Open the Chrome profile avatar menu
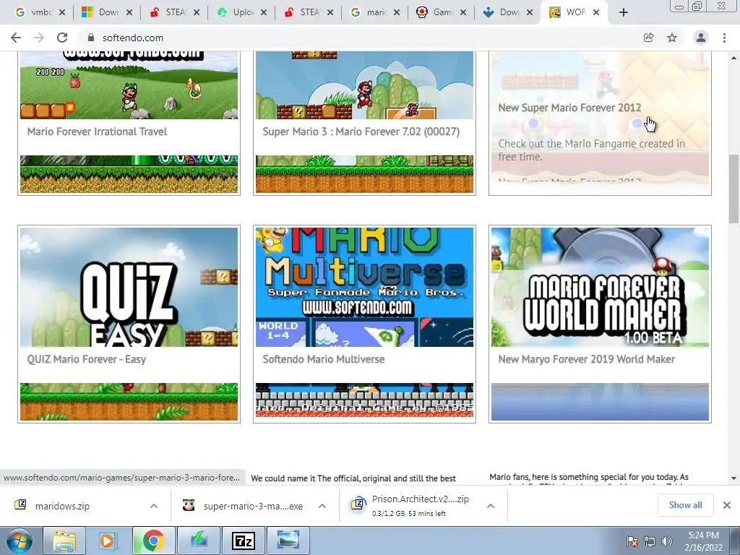 (701, 38)
